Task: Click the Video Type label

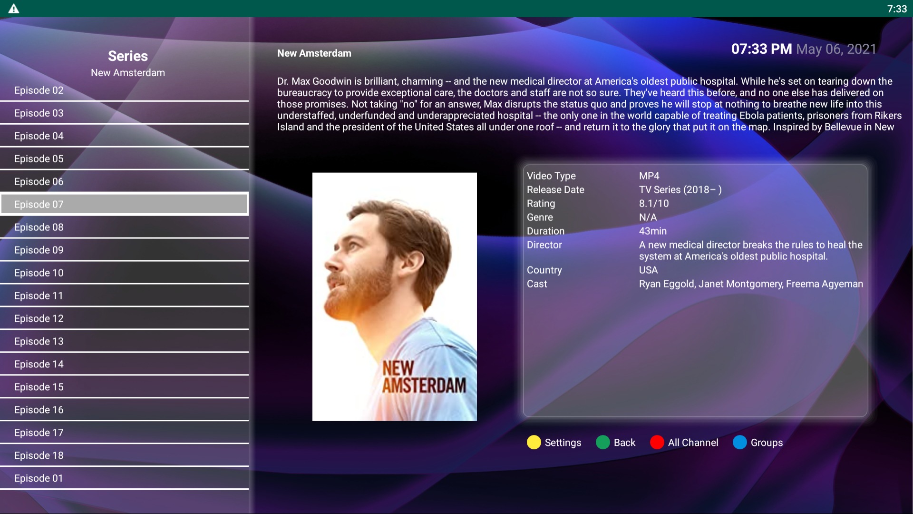Action: [x=551, y=176]
